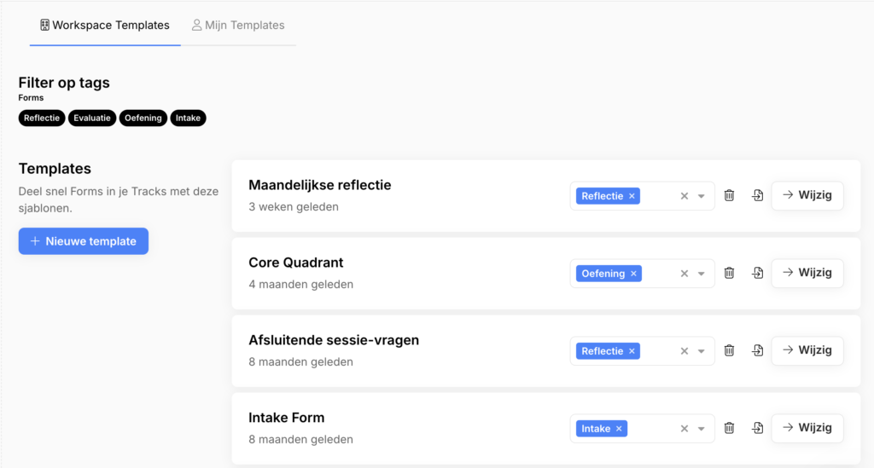This screenshot has height=468, width=874.
Task: Open tag dropdown for Maandelijkse reflectie
Action: (702, 196)
